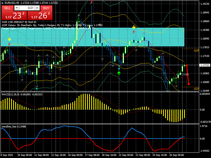This screenshot has width=211, height=158.
Task: Select the cyan cross above the green arrow
Action: click(119, 69)
